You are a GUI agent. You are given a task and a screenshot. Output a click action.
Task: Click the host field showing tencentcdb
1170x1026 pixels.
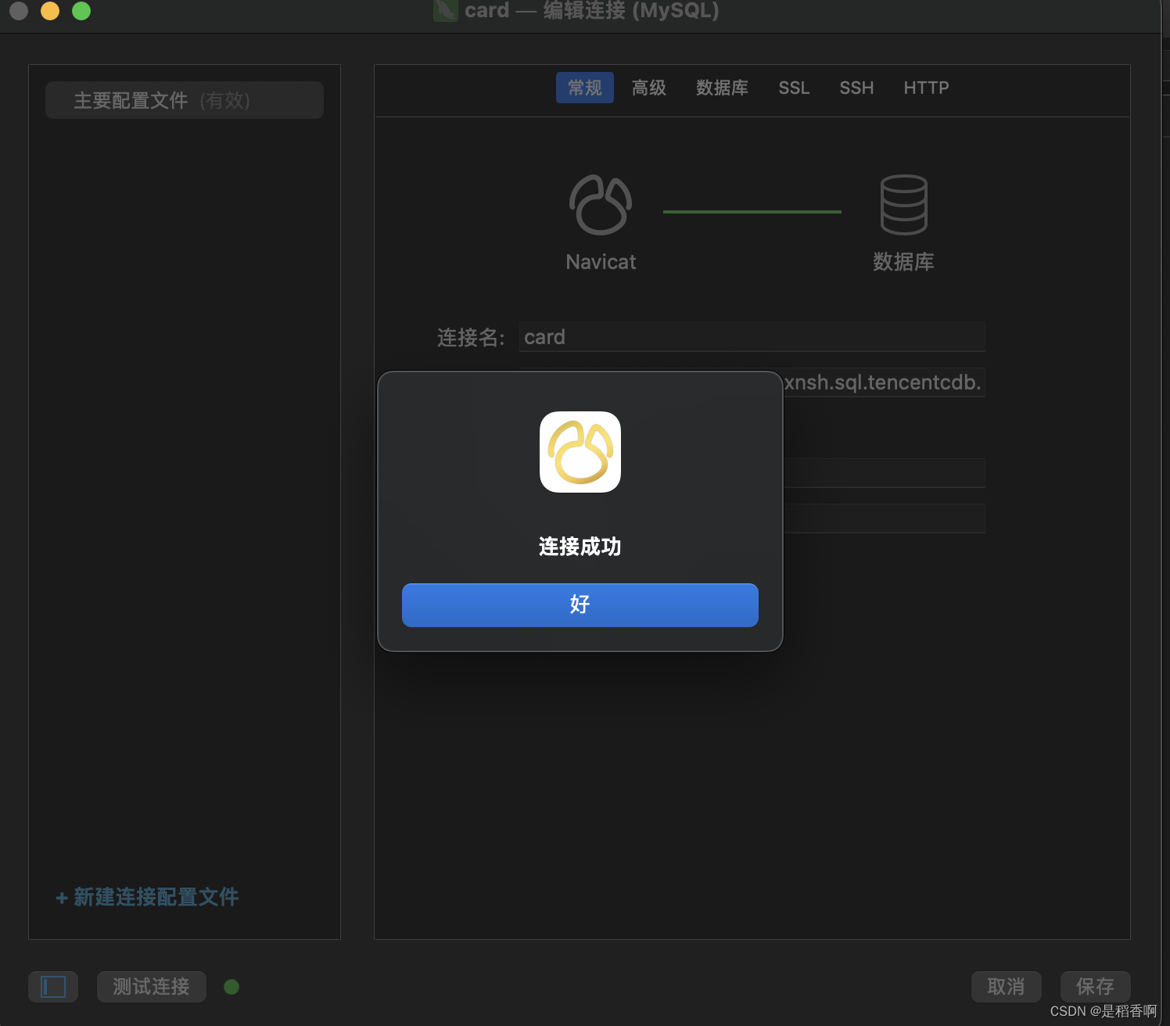click(x=885, y=382)
